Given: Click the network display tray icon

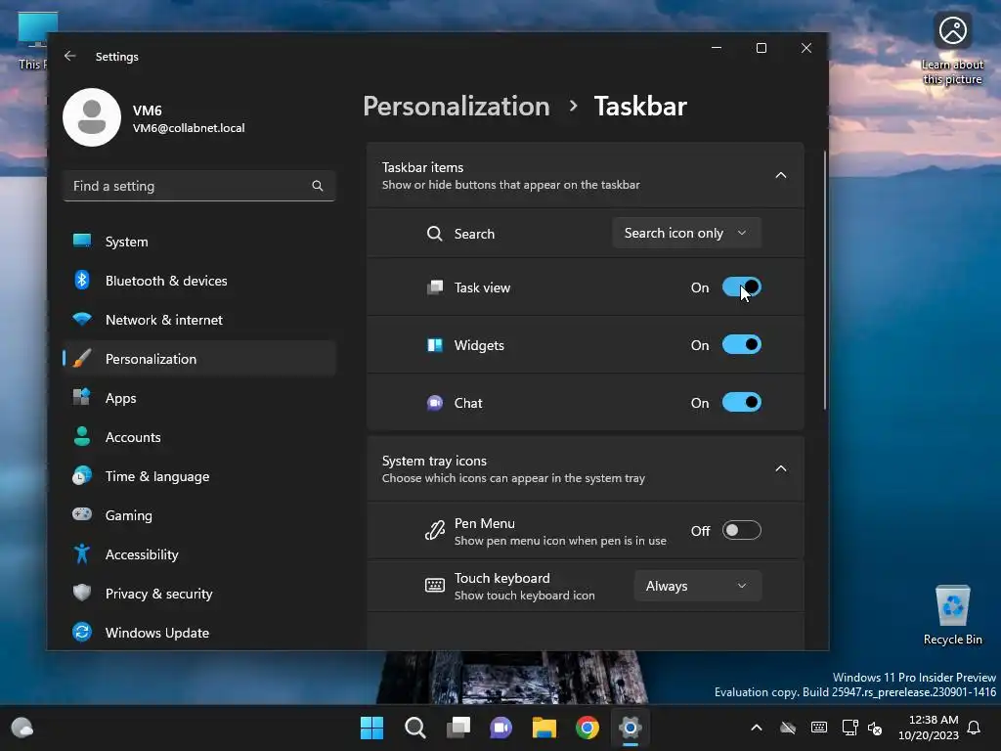Looking at the screenshot, I should (x=849, y=728).
